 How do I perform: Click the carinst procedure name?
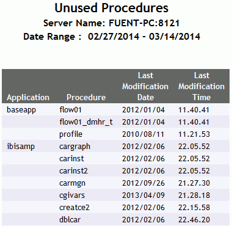(x=71, y=159)
